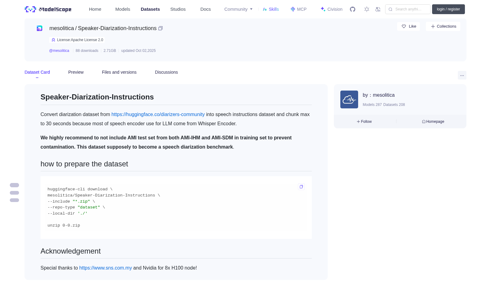Click the 'how to prepare the dataset' heading
This screenshot has height=307, width=491.
(84, 164)
